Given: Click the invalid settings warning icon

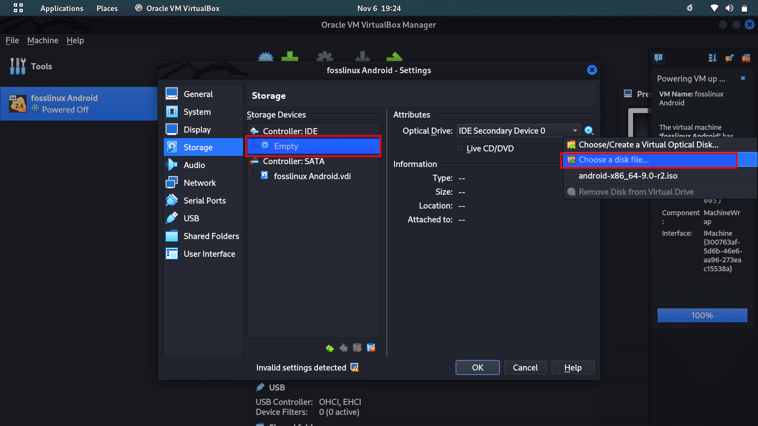Looking at the screenshot, I should [355, 368].
